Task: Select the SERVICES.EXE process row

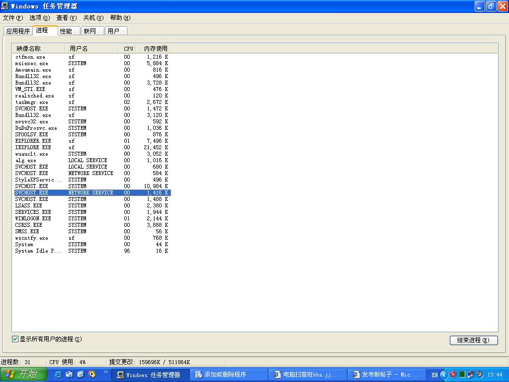Action: click(x=92, y=212)
